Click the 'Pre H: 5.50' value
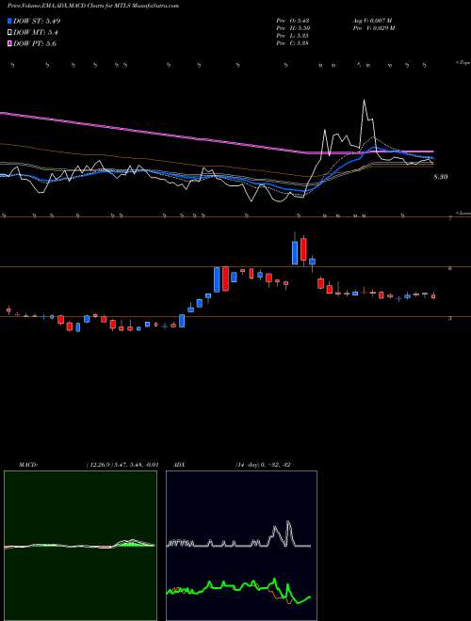This screenshot has height=621, width=471. tap(293, 28)
